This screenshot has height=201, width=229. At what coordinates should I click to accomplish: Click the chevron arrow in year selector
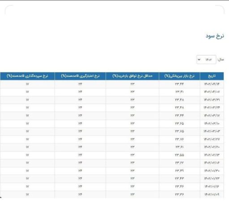pyautogui.click(x=199, y=59)
